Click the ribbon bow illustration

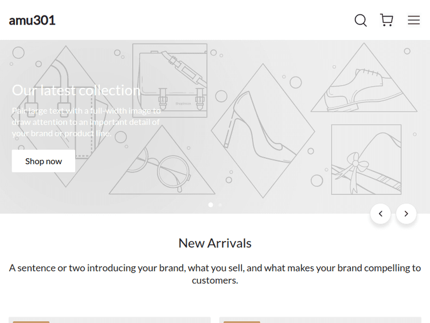(366, 159)
